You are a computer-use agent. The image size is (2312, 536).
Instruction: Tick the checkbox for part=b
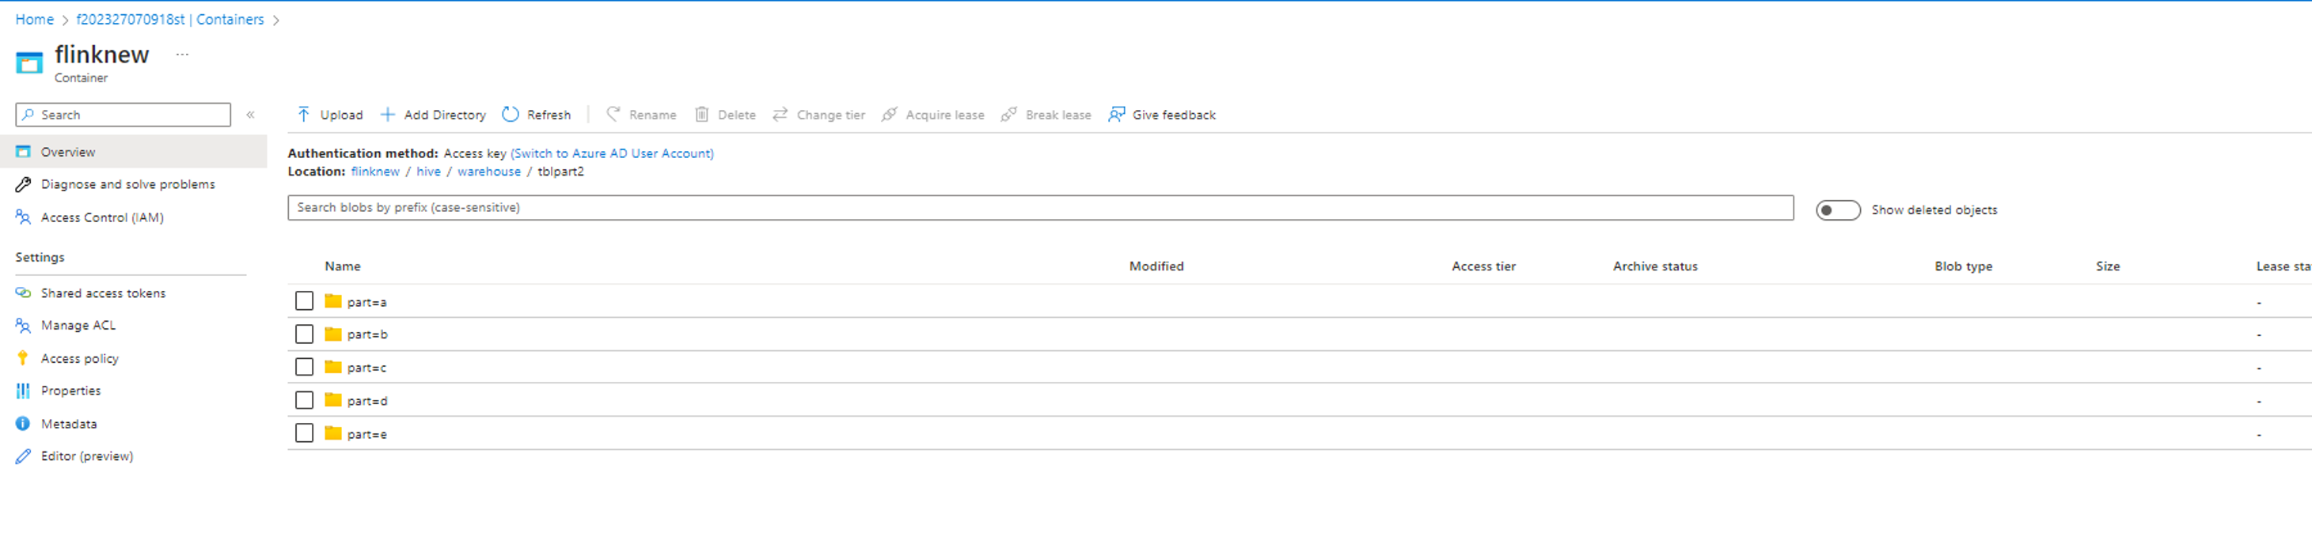(x=304, y=334)
